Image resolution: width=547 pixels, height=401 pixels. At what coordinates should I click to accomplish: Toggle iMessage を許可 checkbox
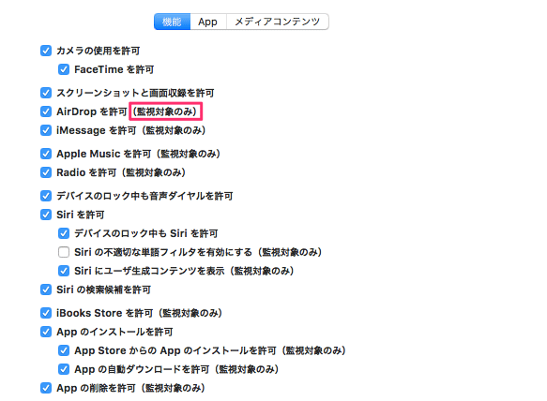pos(46,130)
